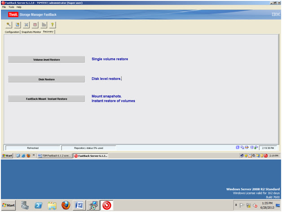Click the 1:35 PM outer tray clock
The image size is (282, 212).
267,205
